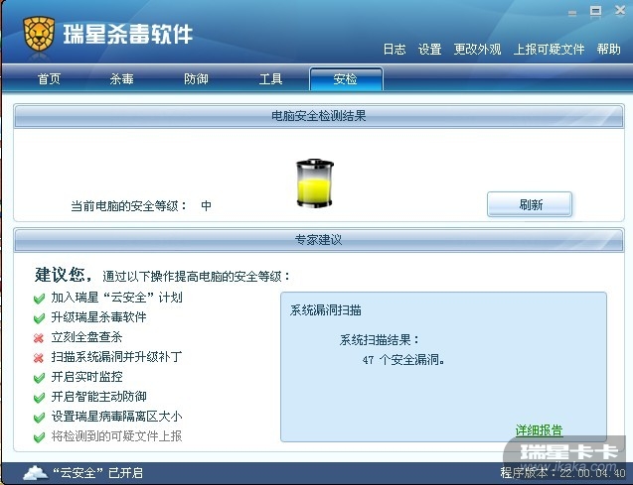The width and height of the screenshot is (633, 485).
Task: Click the 开启实时监控 suggestion
Action: [x=86, y=377]
